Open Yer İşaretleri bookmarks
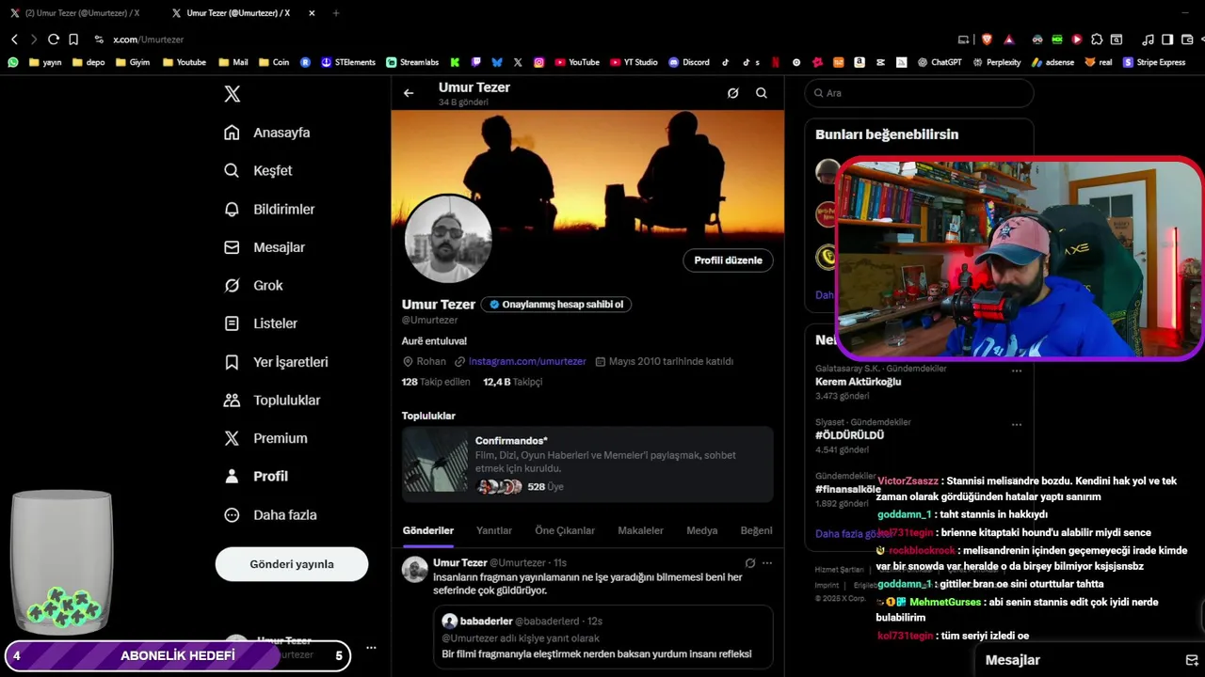1205x677 pixels. click(x=276, y=362)
